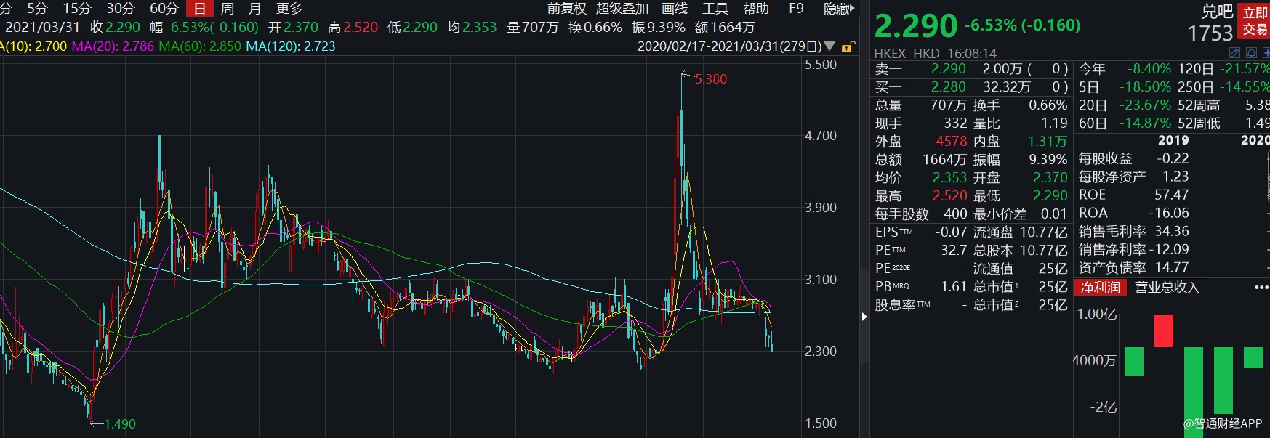Click the pencil edit note icon
This screenshot has width=1270, height=438.
pos(1234,53)
